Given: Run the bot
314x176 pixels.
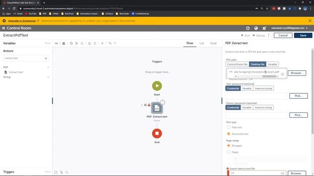Looking at the screenshot, I should click(245, 35).
